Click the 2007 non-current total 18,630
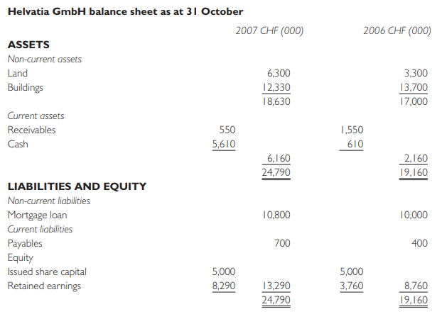Screen dimensions: 437x314 pyautogui.click(x=276, y=101)
